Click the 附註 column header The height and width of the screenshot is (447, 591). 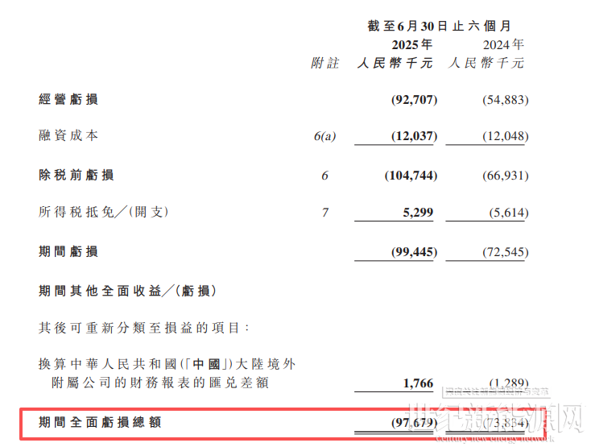pyautogui.click(x=324, y=63)
